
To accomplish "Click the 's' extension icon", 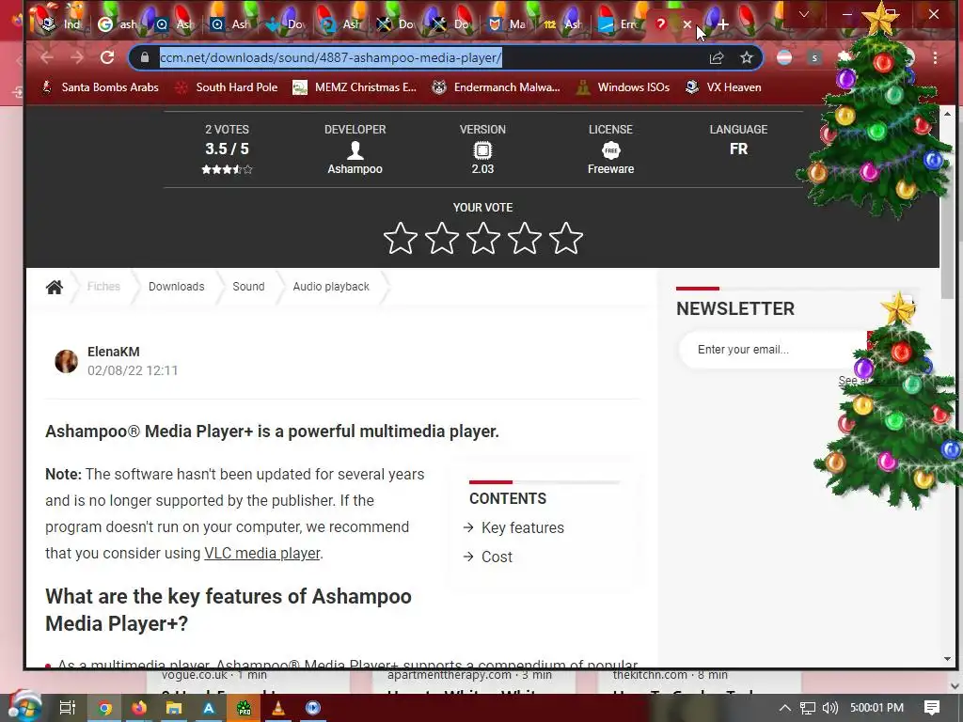I will coord(814,57).
